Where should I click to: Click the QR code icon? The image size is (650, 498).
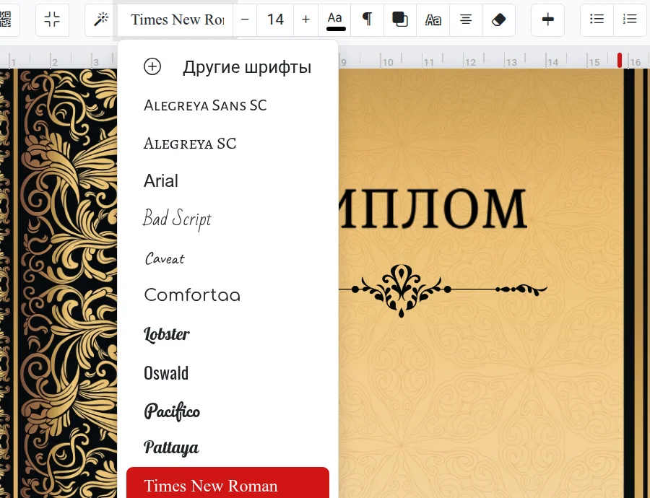tap(6, 19)
